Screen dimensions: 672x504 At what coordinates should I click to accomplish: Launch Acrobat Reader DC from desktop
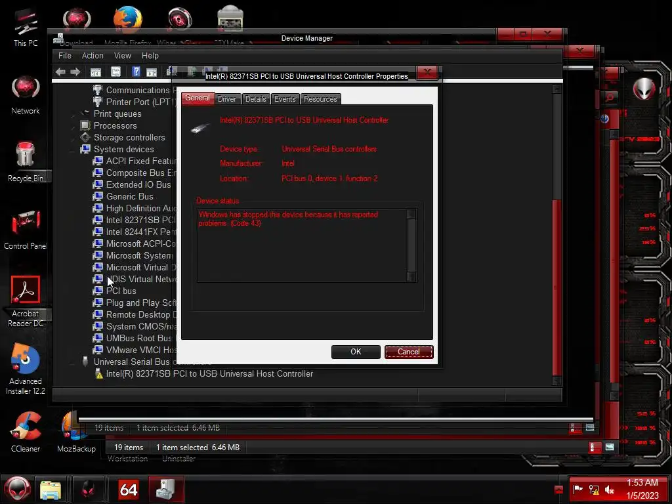(x=26, y=301)
